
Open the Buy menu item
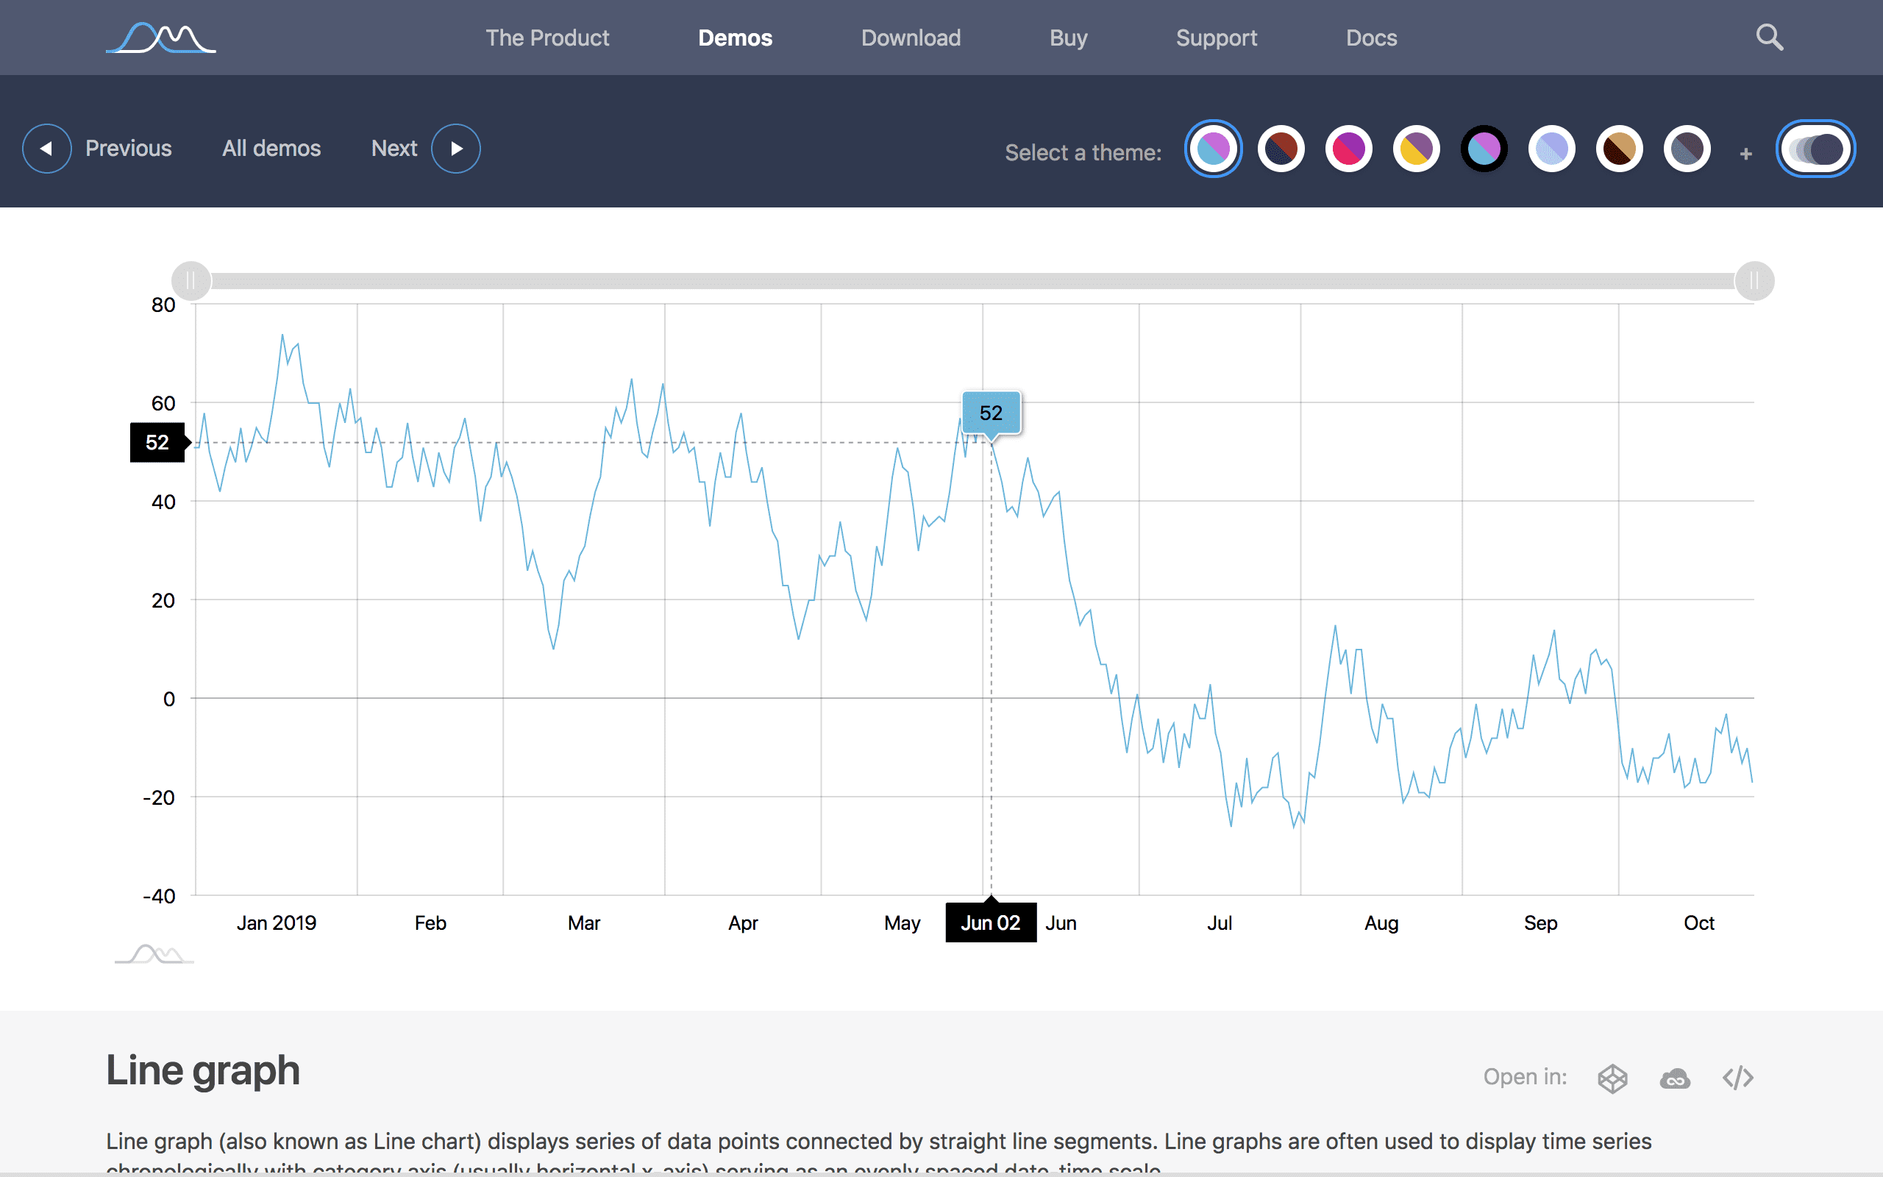pos(1068,38)
